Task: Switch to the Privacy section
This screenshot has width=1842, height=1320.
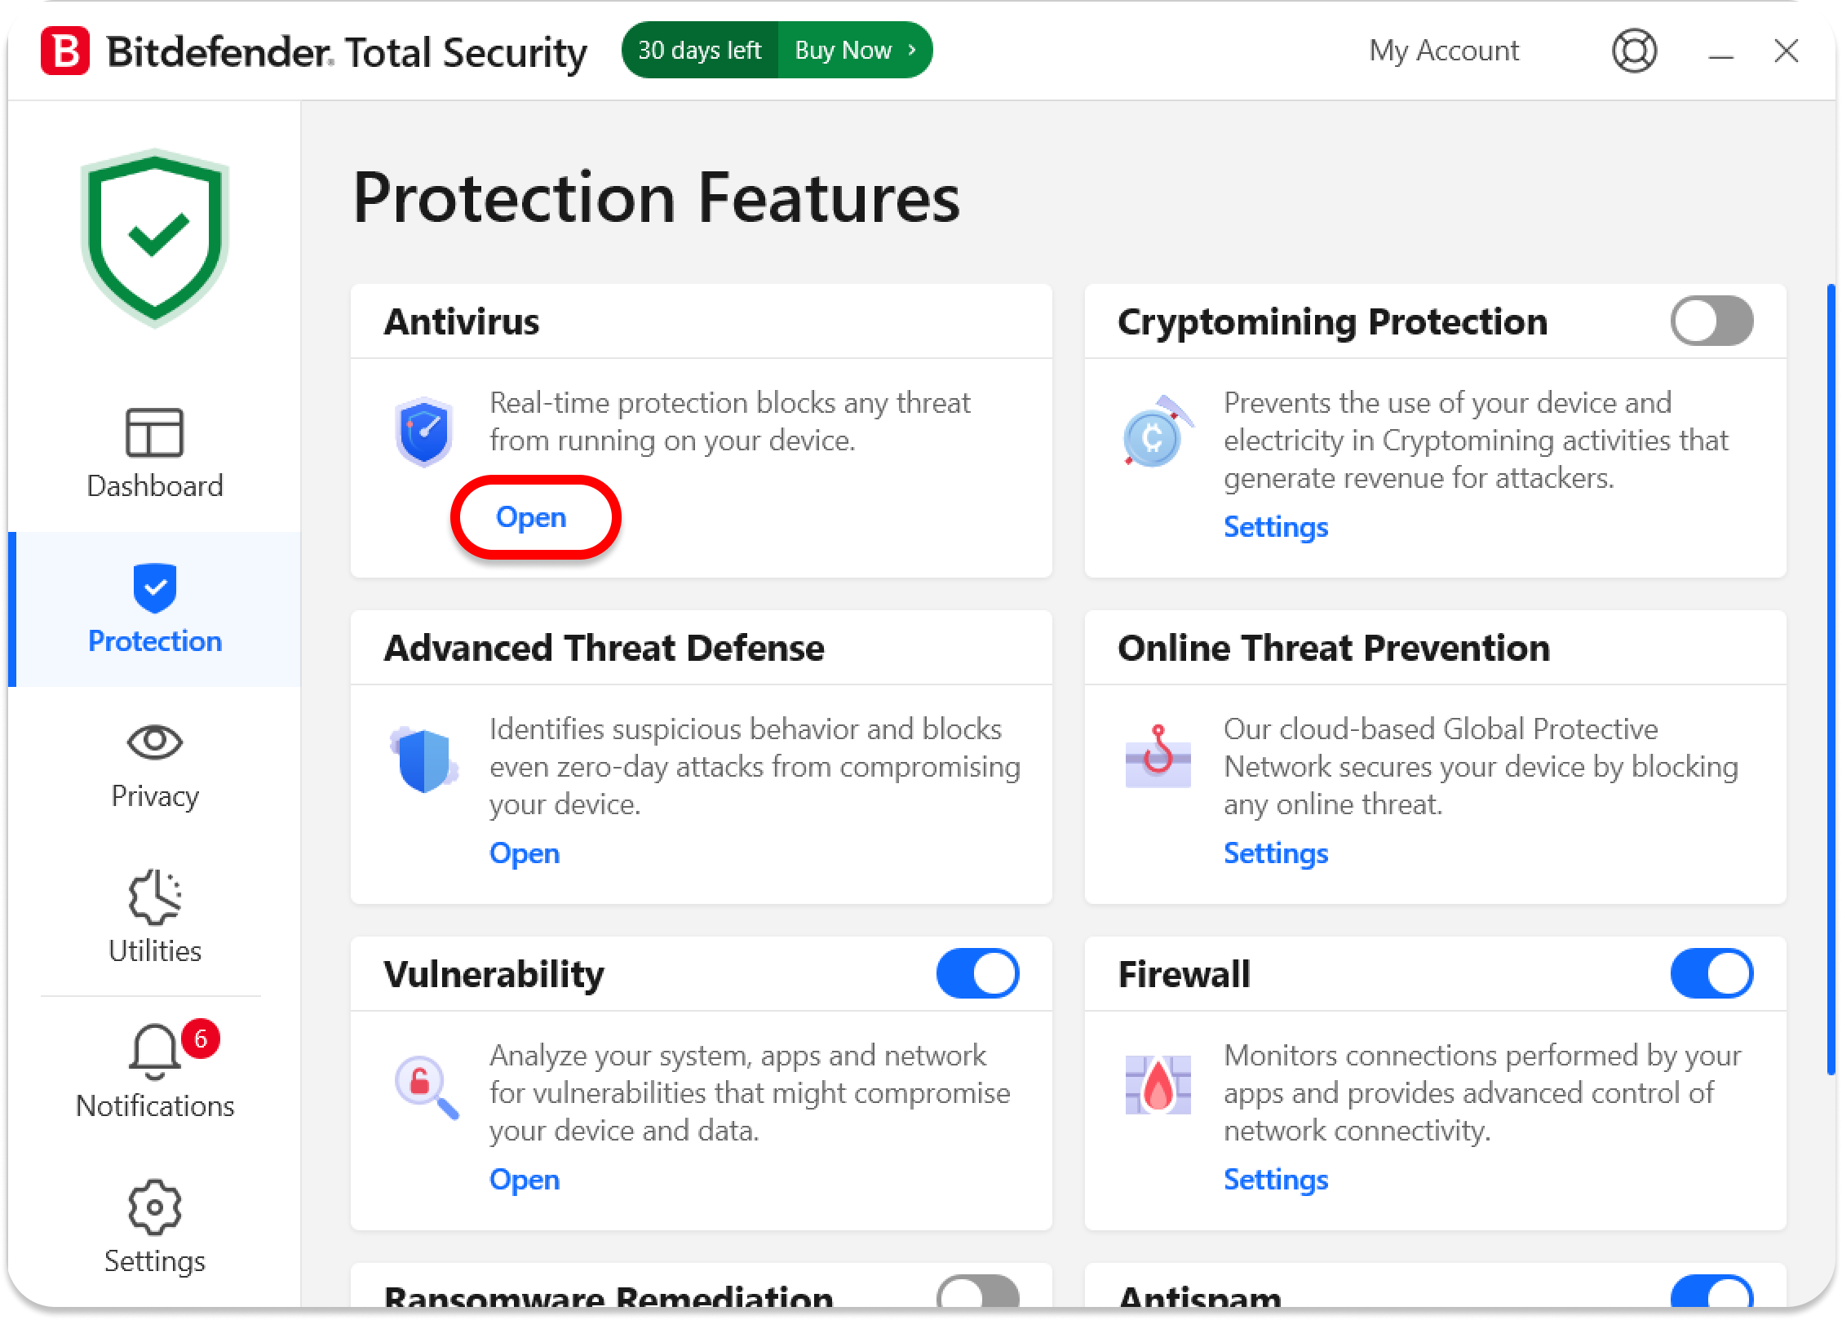Action: (155, 765)
